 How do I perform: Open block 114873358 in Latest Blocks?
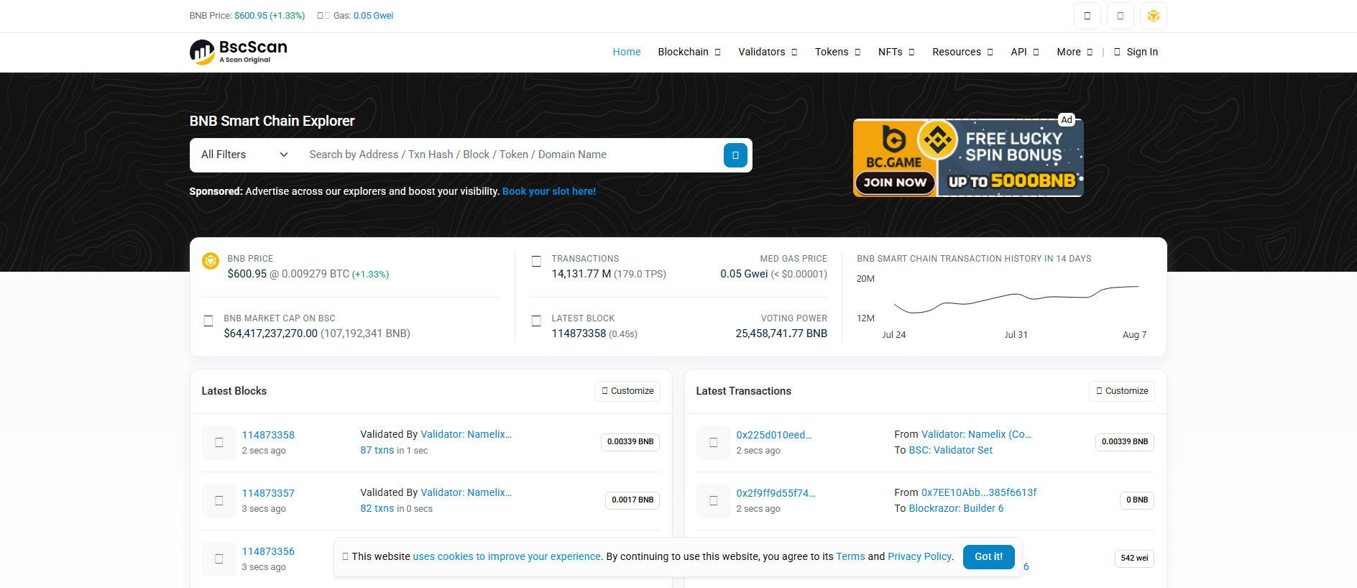(268, 435)
